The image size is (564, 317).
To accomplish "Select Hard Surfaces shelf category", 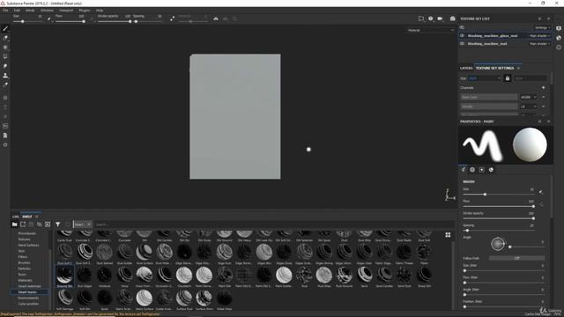I will 28,245.
